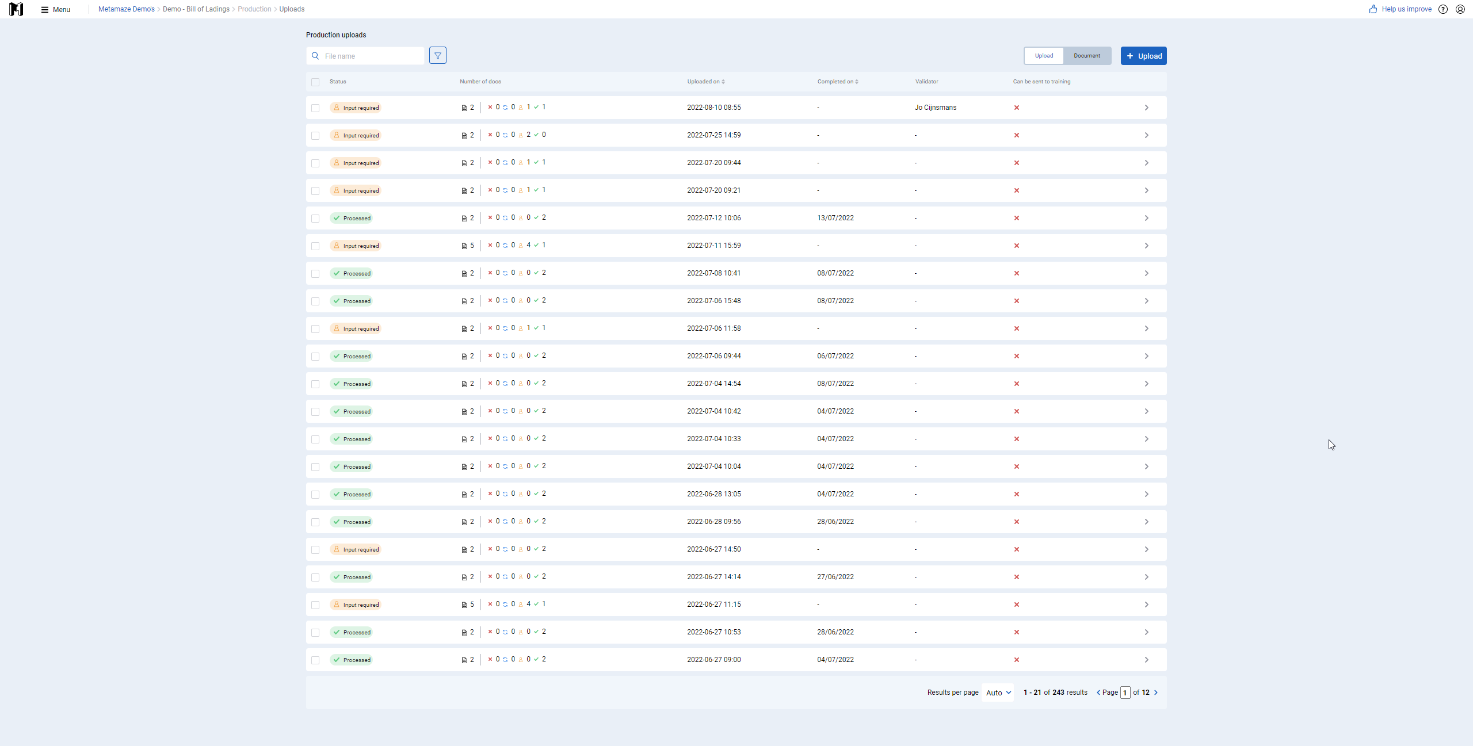The image size is (1473, 746).
Task: Click the thumbs-up Help us improve icon
Action: tap(1373, 9)
